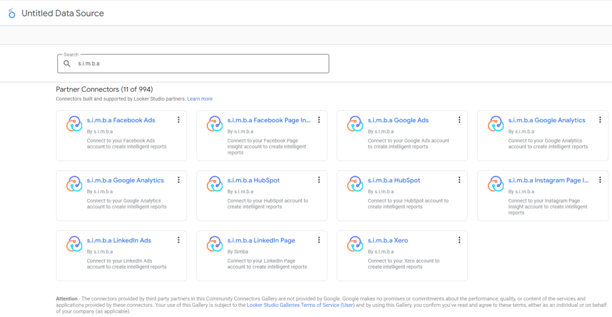Click the s.i.m.b.a Facebook Ads connector icon
The image size is (612, 317).
click(x=74, y=123)
